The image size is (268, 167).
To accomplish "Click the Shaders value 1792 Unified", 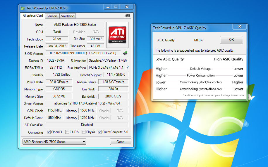I will tap(62, 75).
